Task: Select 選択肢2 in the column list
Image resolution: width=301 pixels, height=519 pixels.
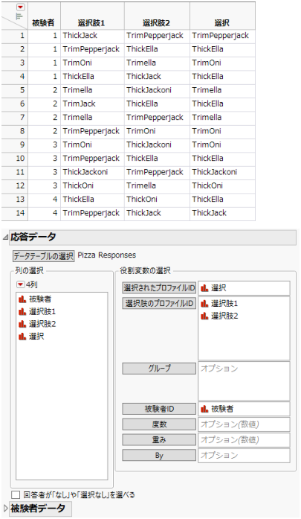Action: pyautogui.click(x=42, y=324)
